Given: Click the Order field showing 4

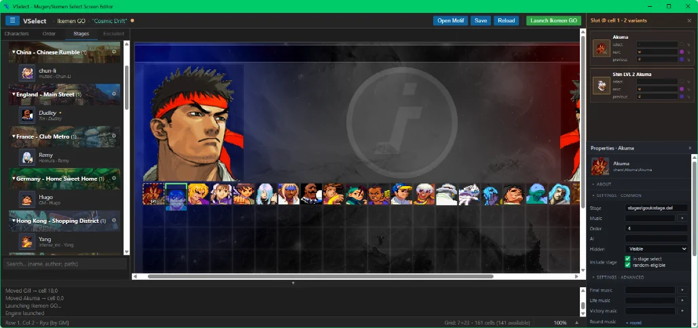Looking at the screenshot, I should [x=656, y=228].
